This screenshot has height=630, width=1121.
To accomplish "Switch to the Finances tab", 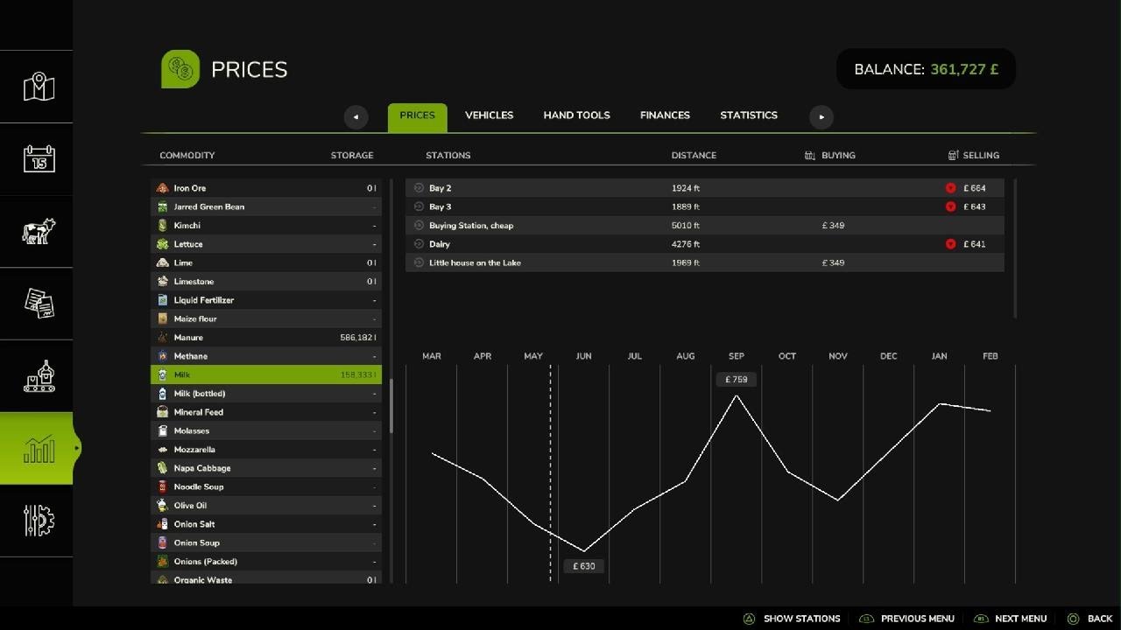I will (x=665, y=115).
